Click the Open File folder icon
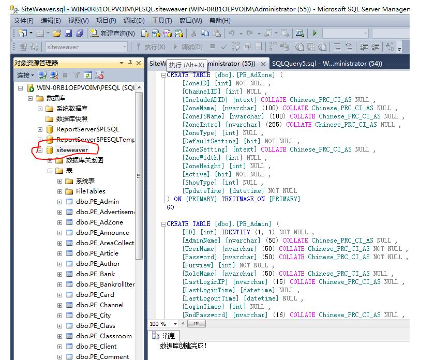 point(56,33)
